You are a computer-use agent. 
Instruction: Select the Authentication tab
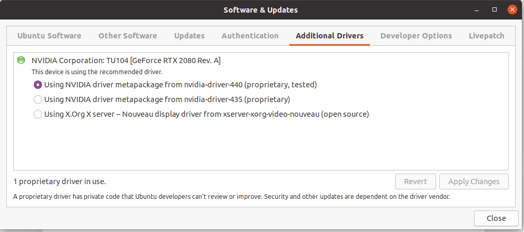coord(250,36)
